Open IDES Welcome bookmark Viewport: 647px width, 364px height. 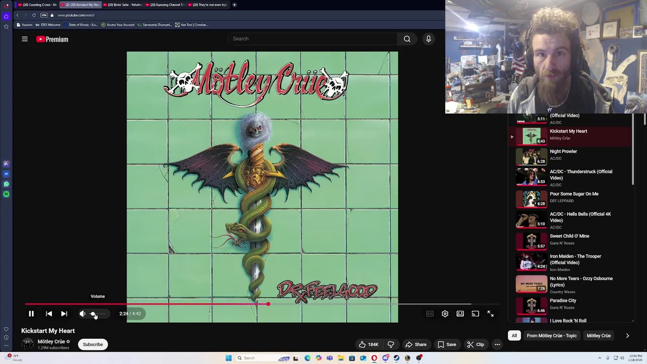coord(48,25)
